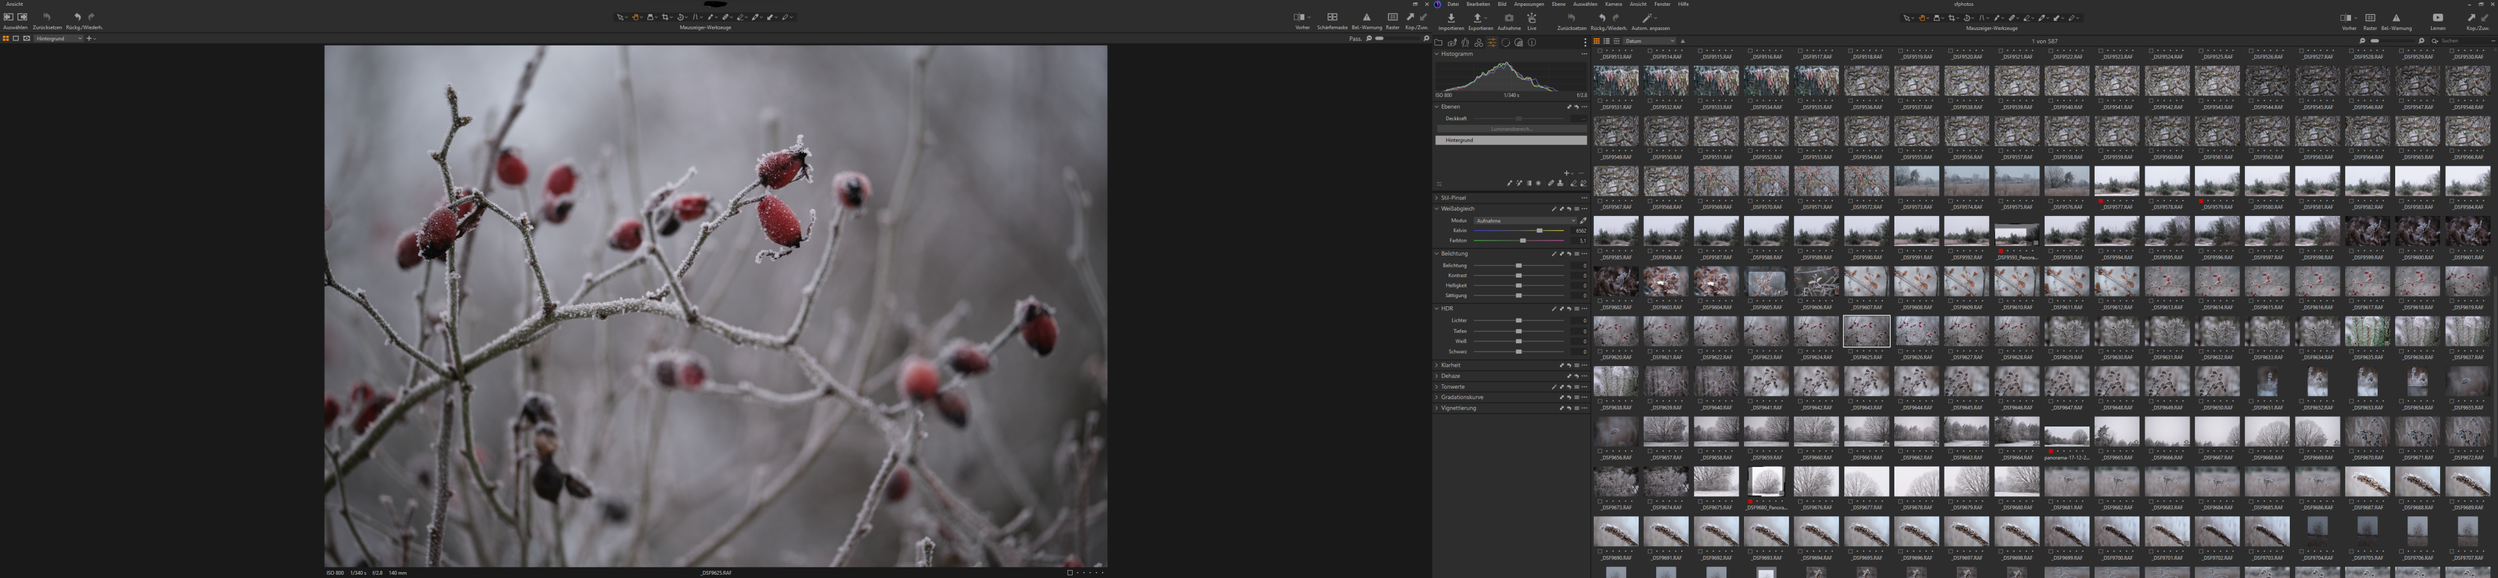Click the Importieren icon

[1452, 18]
